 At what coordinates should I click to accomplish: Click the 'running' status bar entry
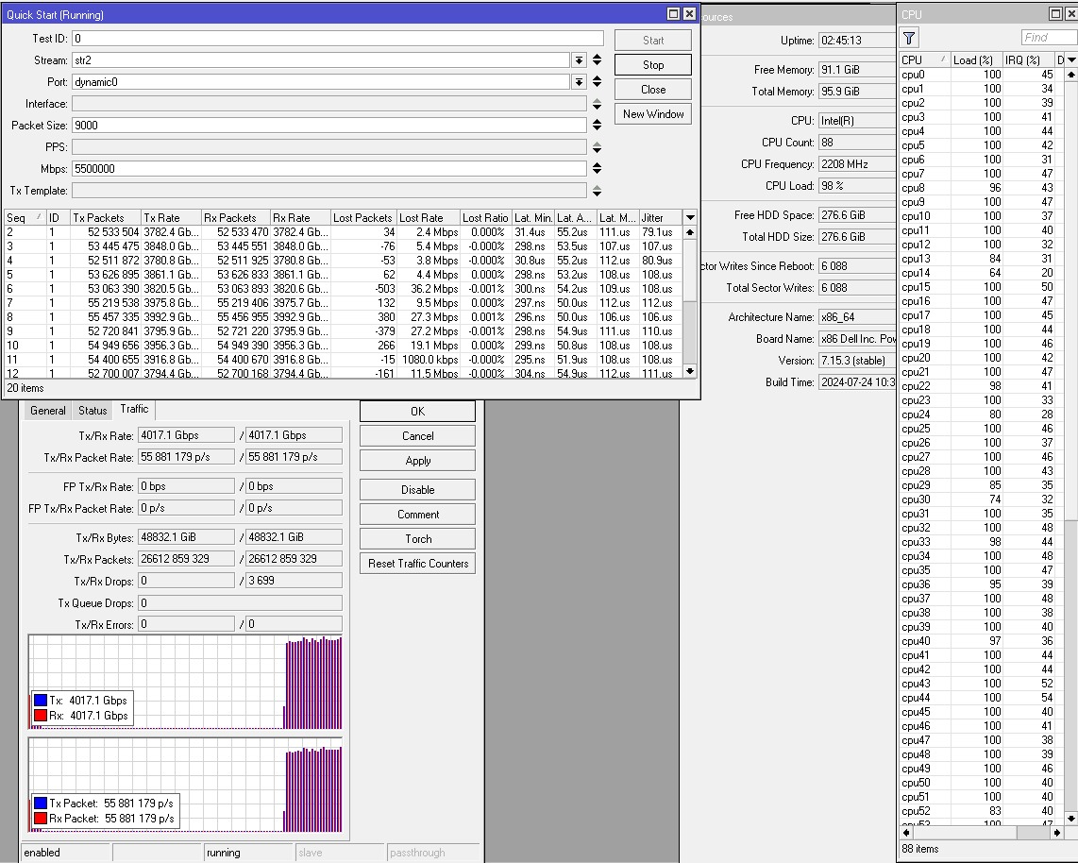click(x=249, y=852)
